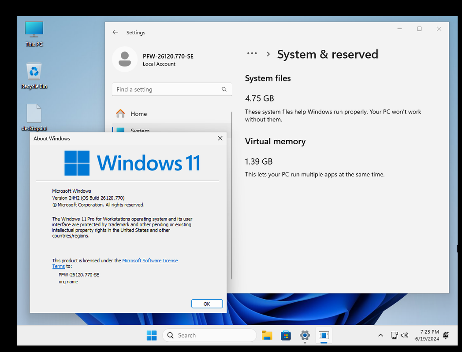The height and width of the screenshot is (352, 462).
Task: Open volume speaker tray icon
Action: coord(405,335)
